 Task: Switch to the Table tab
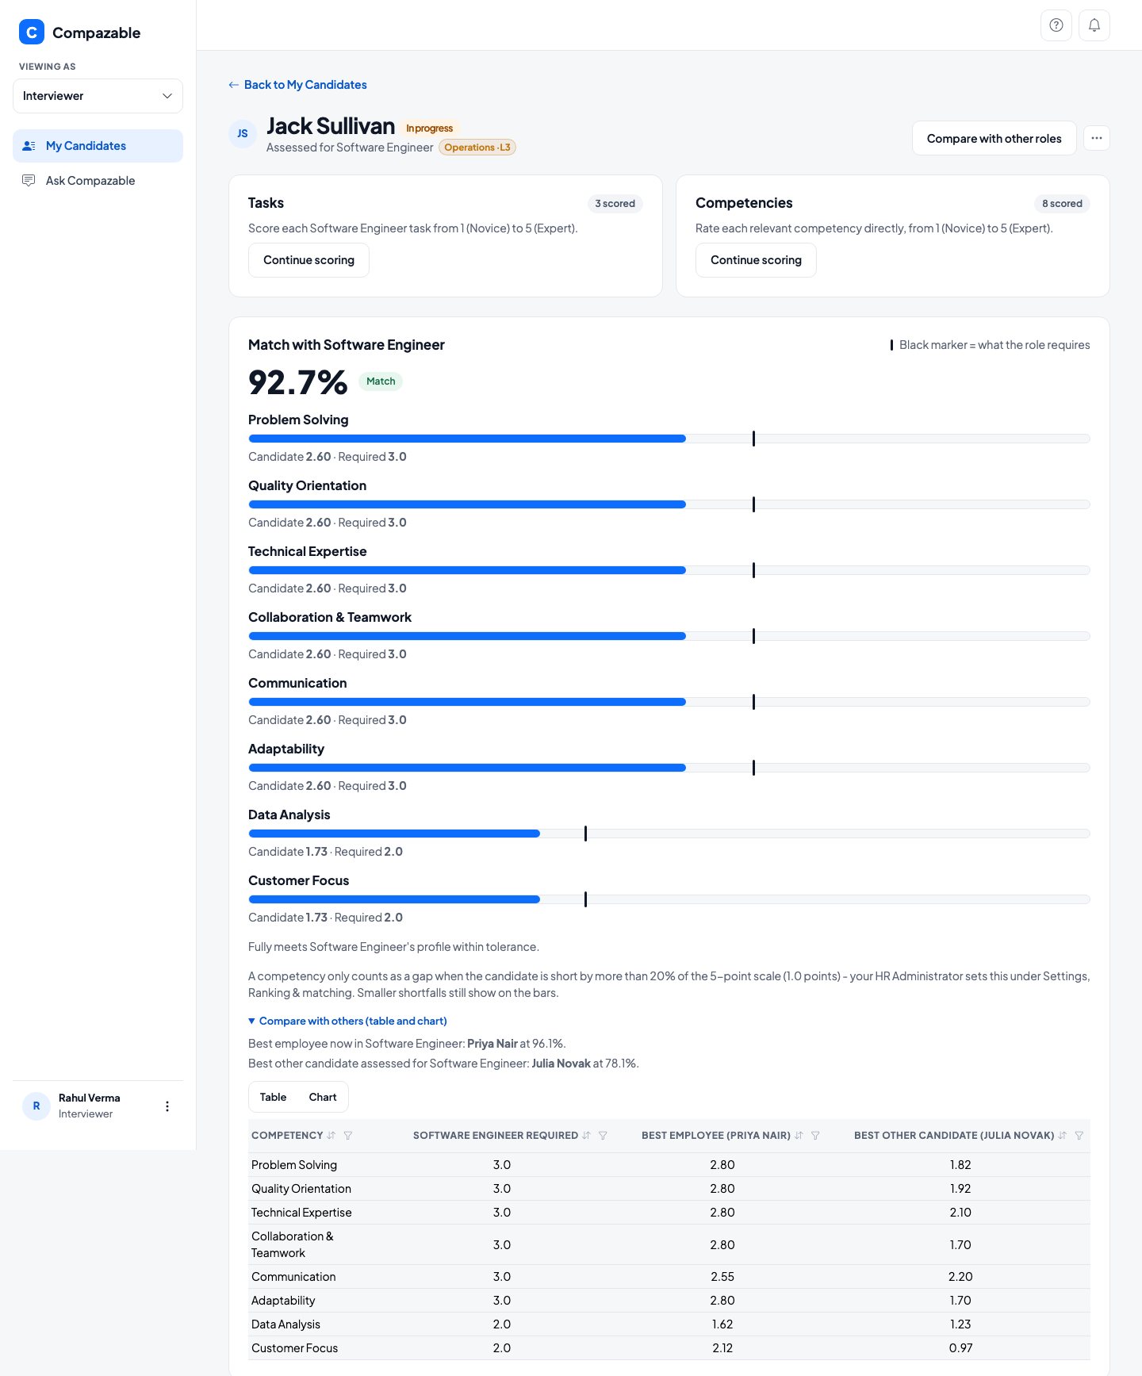[273, 1097]
